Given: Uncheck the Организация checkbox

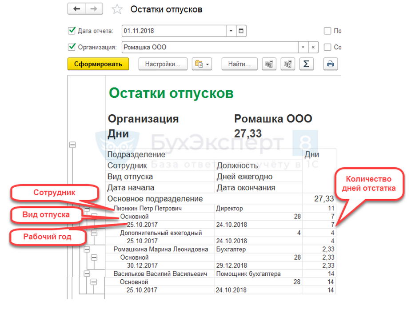Looking at the screenshot, I should pos(72,47).
